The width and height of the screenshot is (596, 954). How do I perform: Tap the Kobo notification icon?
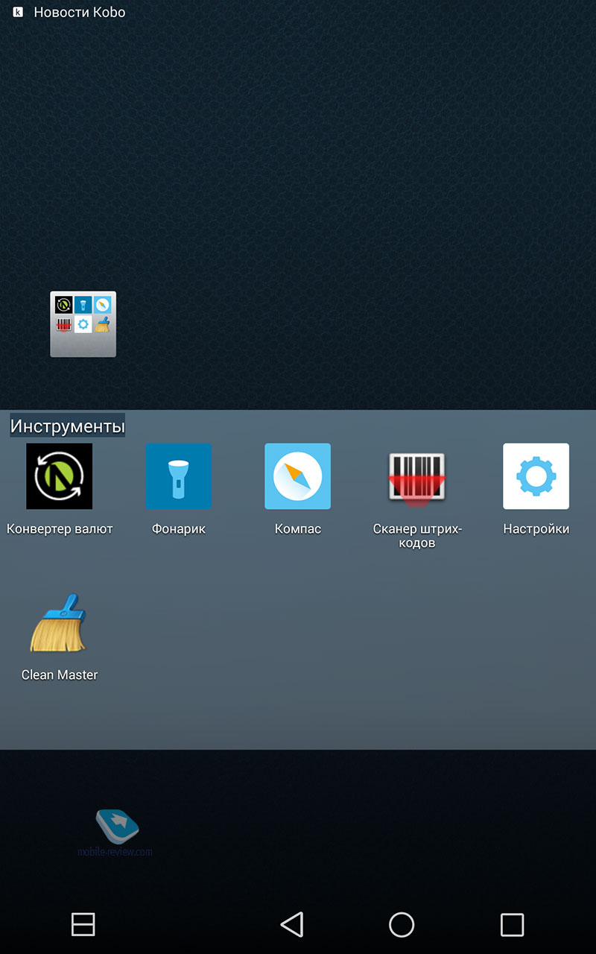(18, 12)
